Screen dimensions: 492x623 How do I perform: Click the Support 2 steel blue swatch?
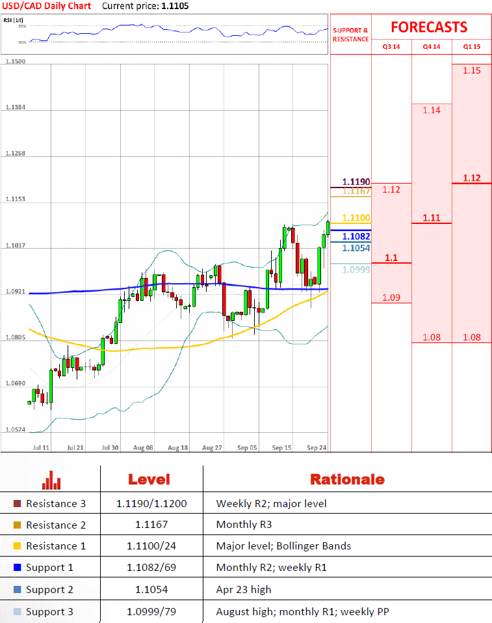(x=17, y=589)
